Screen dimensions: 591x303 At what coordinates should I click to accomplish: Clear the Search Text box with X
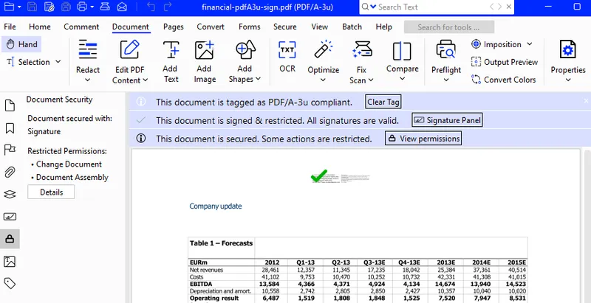tap(509, 7)
